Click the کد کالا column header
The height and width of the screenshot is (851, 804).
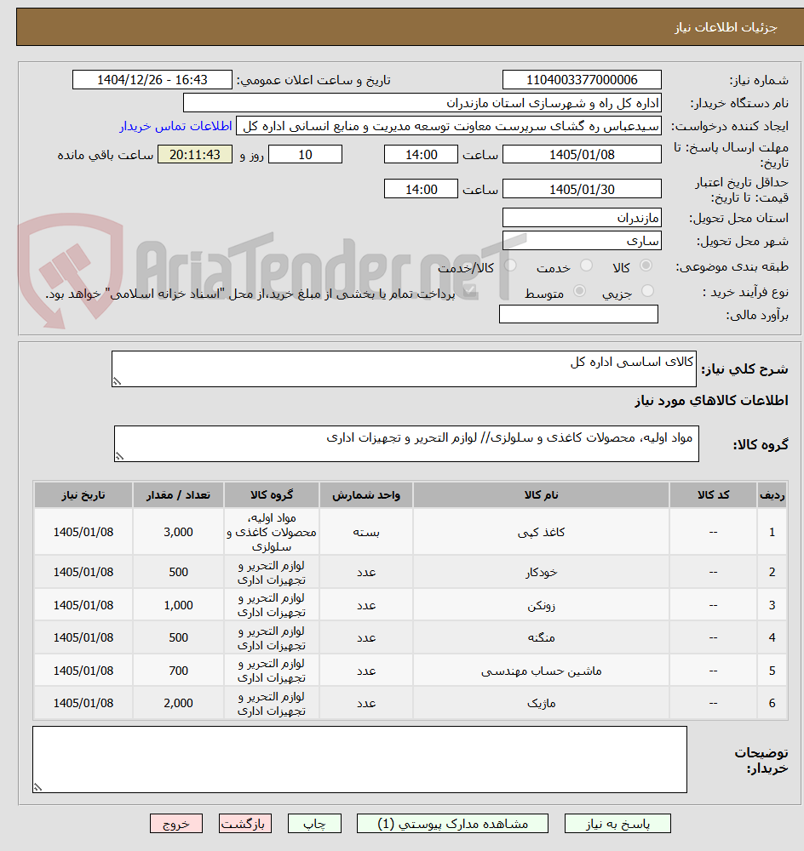coord(713,495)
